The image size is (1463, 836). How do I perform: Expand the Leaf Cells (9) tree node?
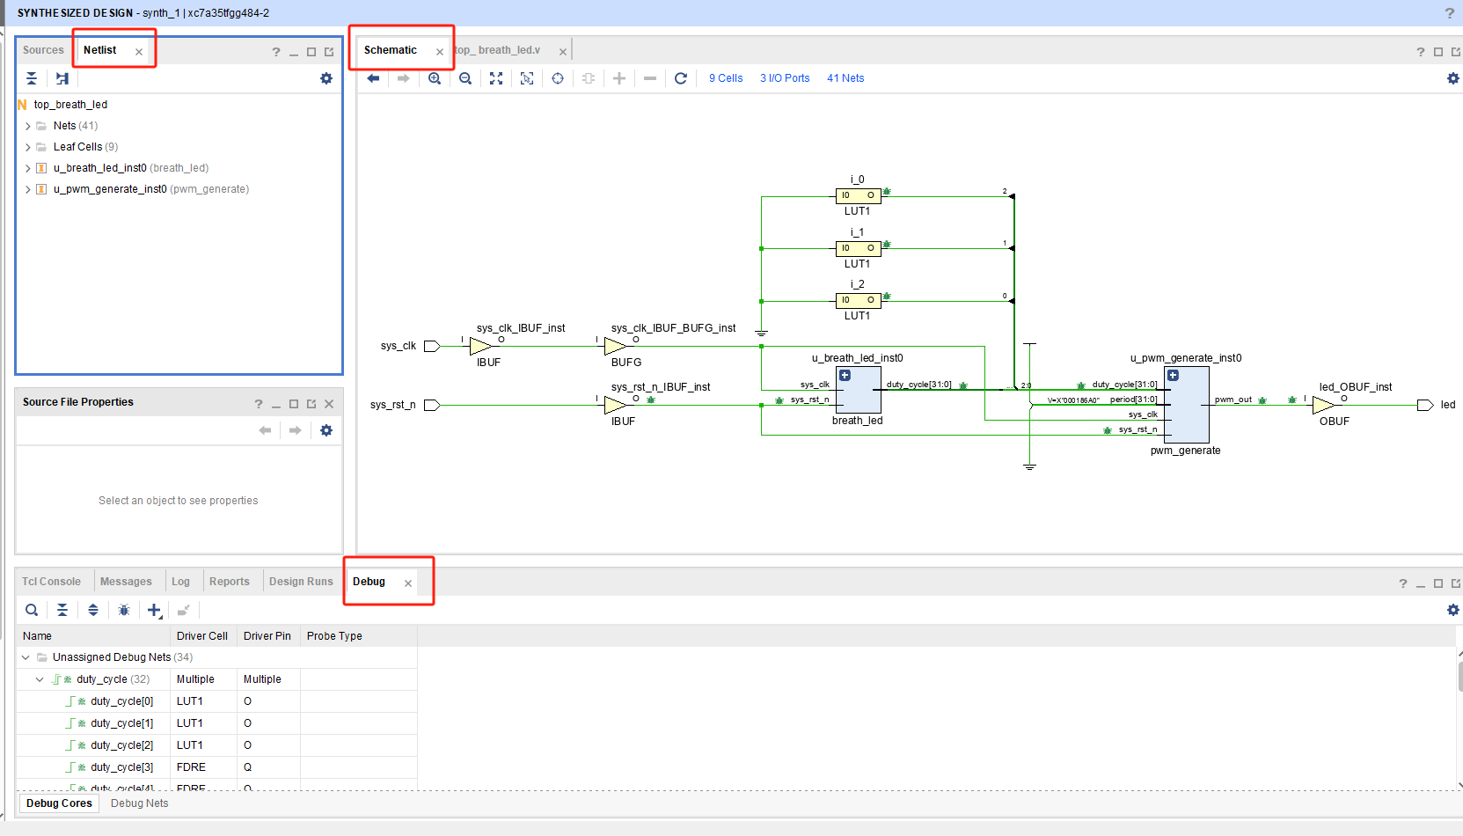28,147
